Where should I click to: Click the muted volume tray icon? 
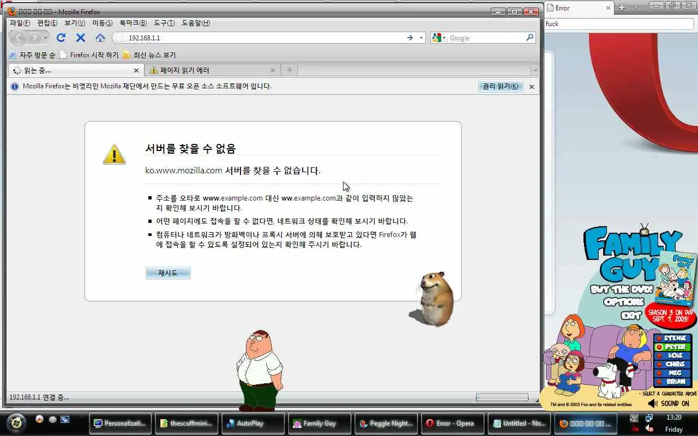tap(649, 429)
